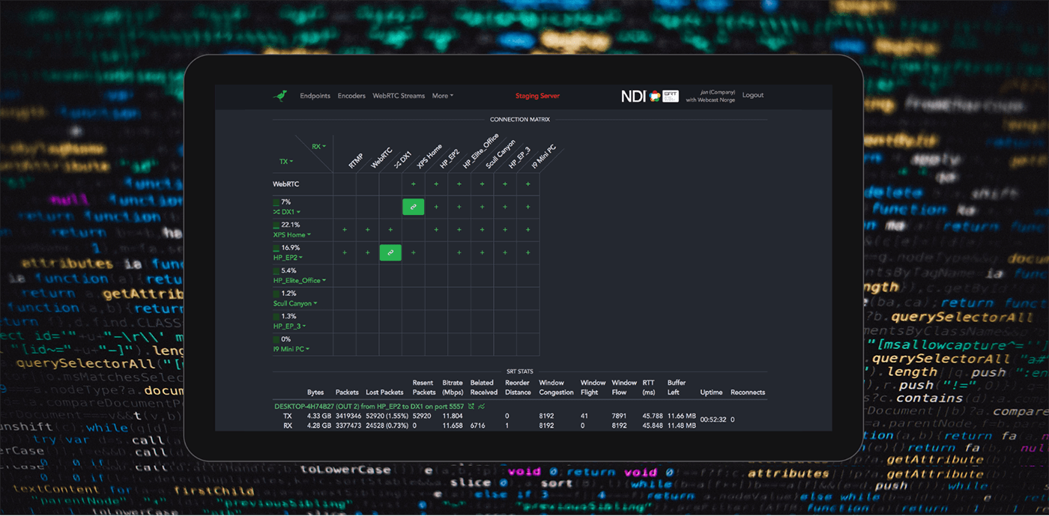The image size is (1049, 516).
Task: Open the DESKTOP-4H74B27 SRT stream link
Action: 369,406
